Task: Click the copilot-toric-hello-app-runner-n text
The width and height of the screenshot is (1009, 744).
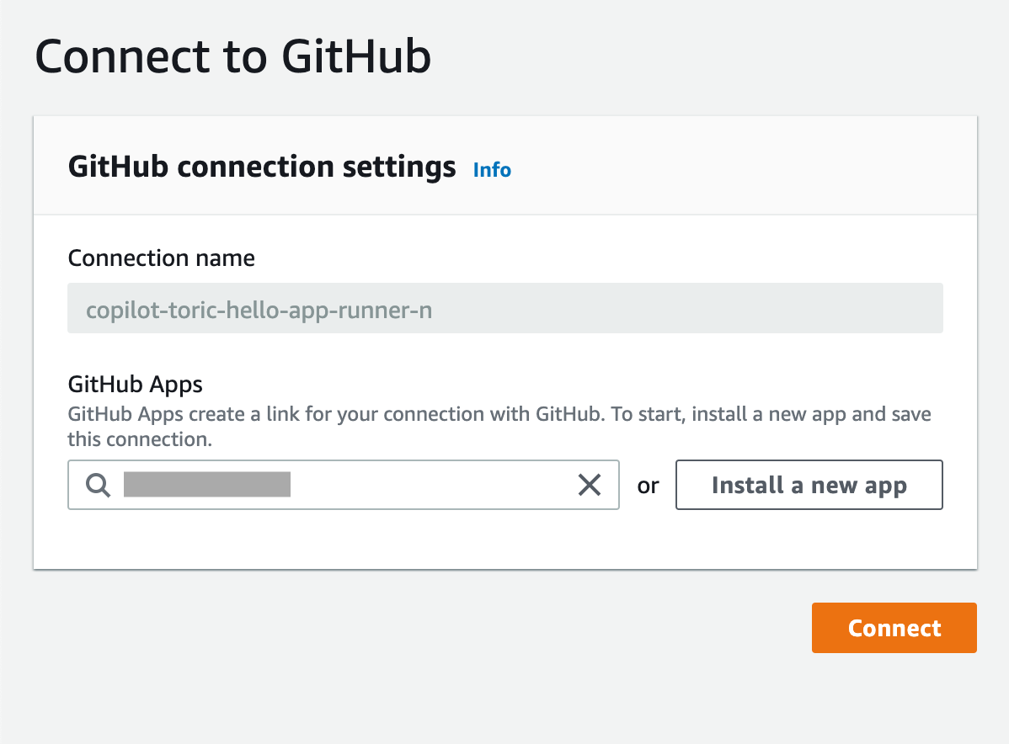Action: pyautogui.click(x=259, y=310)
